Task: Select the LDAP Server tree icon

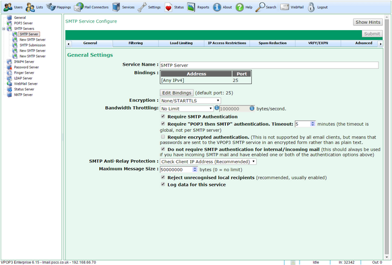Action: click(x=10, y=78)
